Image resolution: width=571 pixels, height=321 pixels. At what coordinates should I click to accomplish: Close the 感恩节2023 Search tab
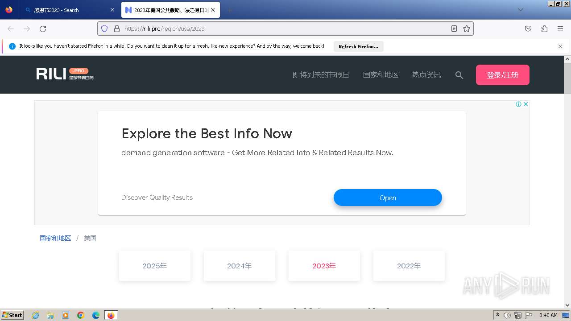pos(112,10)
